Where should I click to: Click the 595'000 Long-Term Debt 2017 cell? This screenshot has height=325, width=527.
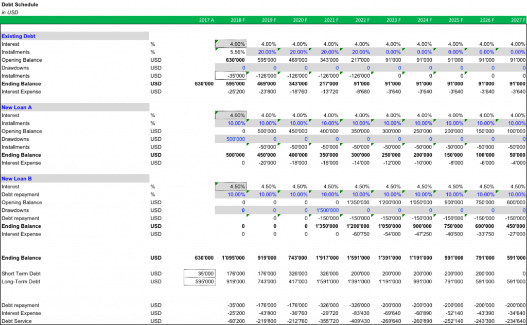point(200,282)
